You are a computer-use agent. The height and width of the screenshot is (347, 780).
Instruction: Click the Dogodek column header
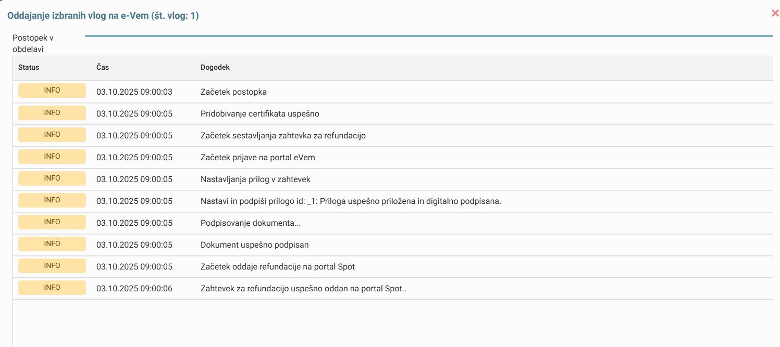tap(215, 68)
